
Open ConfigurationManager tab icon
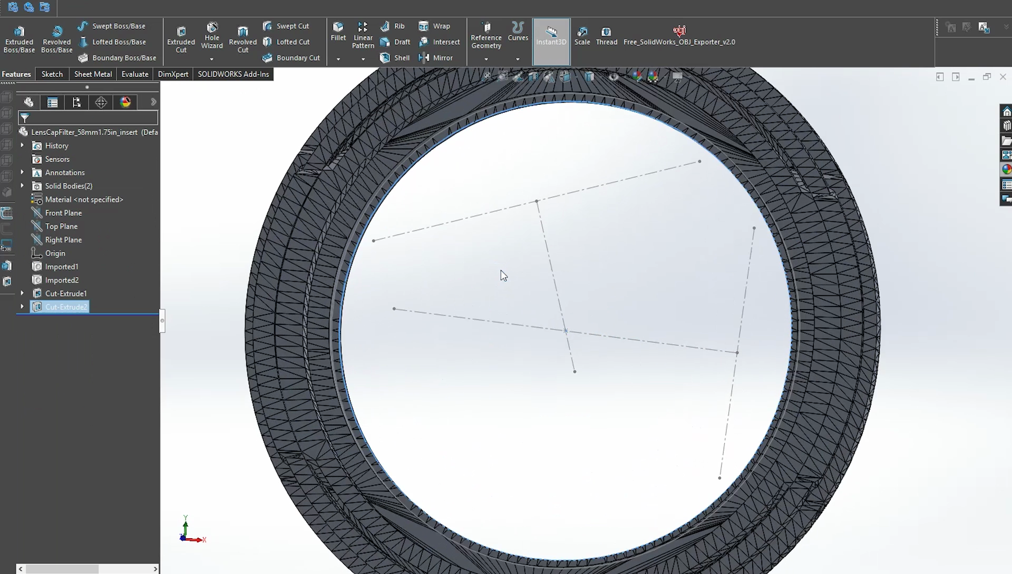coord(77,102)
